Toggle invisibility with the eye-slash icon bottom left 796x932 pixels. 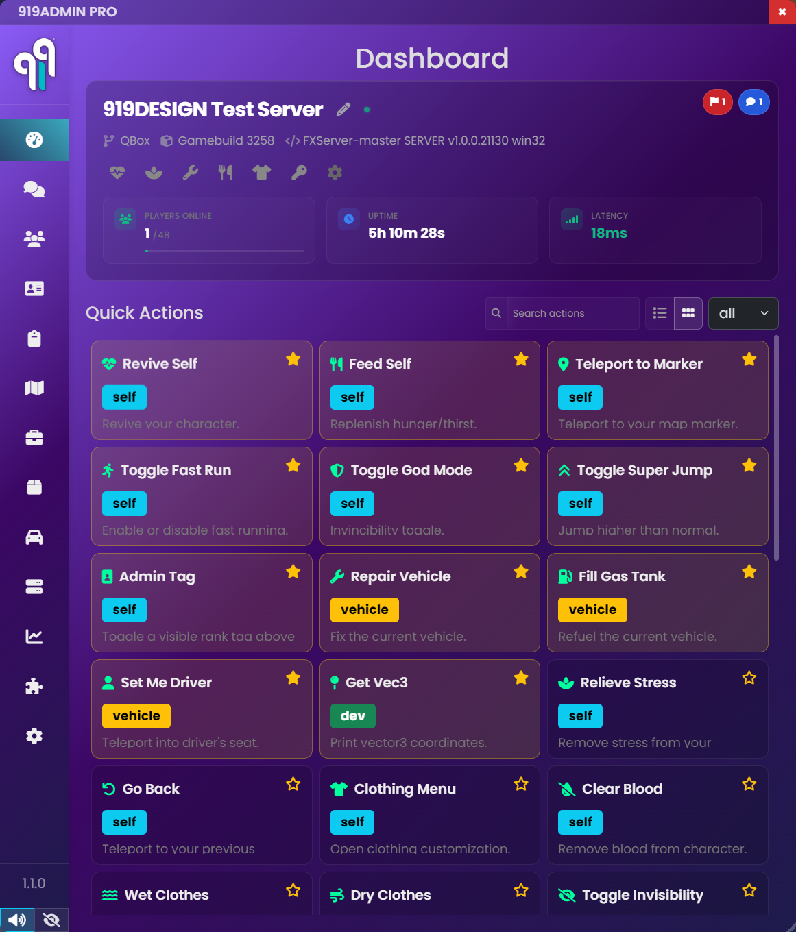[x=51, y=920]
